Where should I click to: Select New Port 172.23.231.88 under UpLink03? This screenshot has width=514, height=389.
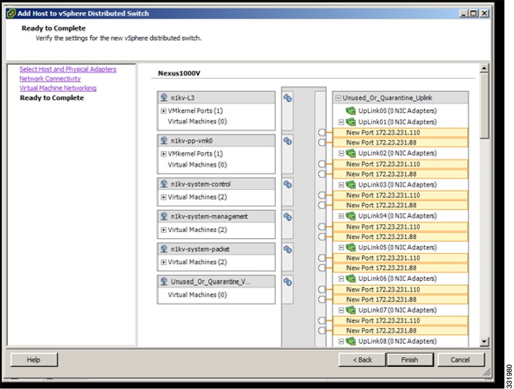click(400, 205)
